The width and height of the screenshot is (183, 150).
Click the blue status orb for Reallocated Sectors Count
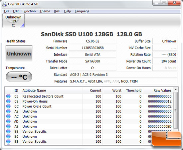point(8,96)
